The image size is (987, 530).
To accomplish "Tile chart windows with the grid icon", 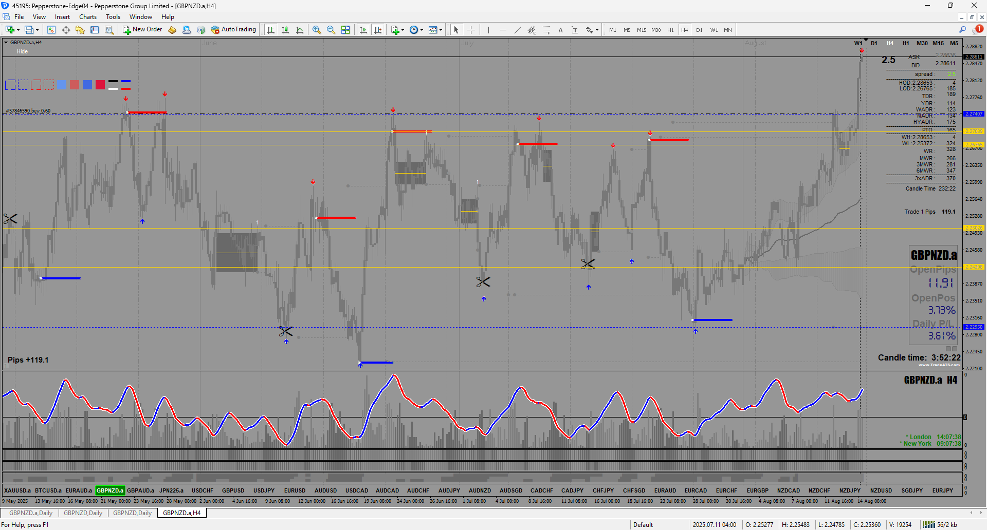I will 345,30.
